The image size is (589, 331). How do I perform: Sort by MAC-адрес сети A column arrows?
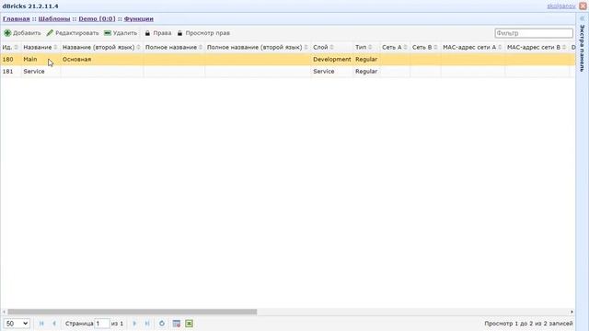point(500,47)
